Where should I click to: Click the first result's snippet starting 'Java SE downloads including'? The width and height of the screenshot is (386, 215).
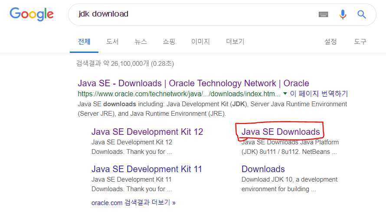tap(212, 109)
